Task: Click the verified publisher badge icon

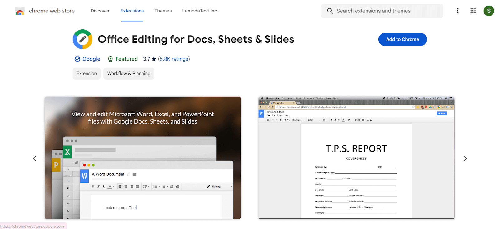Action: pos(77,59)
